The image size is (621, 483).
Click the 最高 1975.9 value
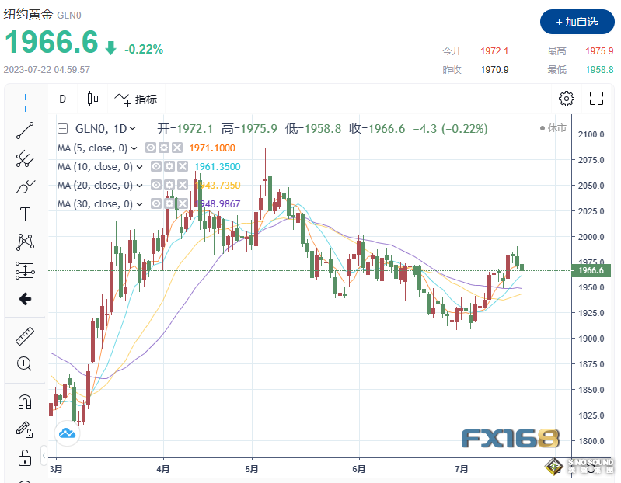pos(599,51)
